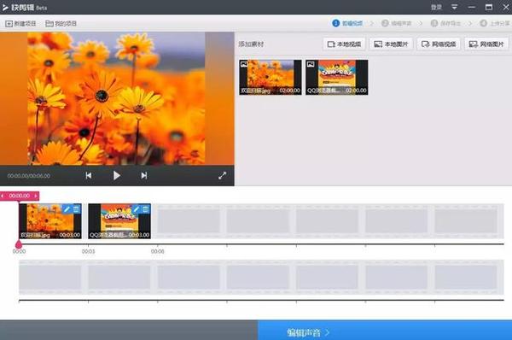The image size is (512, 340).
Task: Click the 登录 login link
Action: [x=436, y=7]
